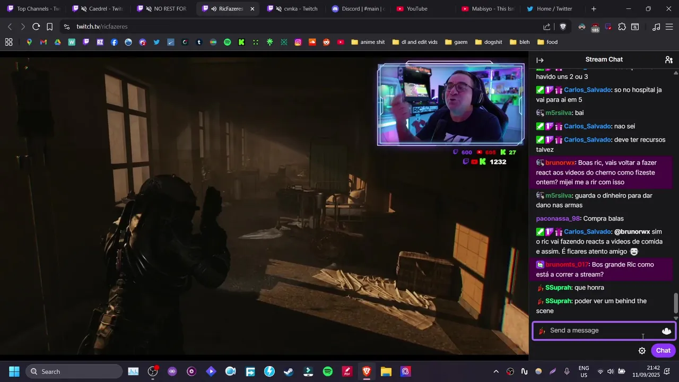Open Steam from the taskbar

coord(289,371)
